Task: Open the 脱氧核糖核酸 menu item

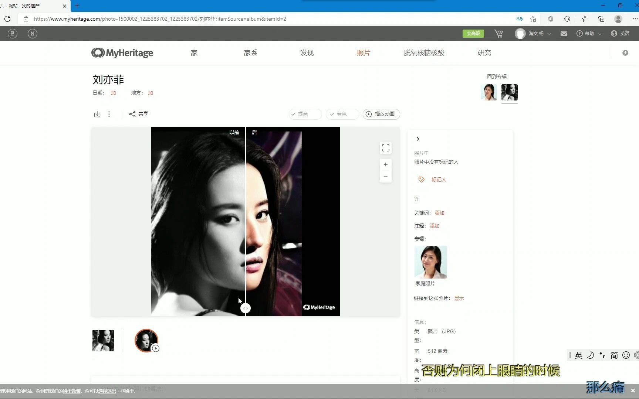Action: coord(424,53)
